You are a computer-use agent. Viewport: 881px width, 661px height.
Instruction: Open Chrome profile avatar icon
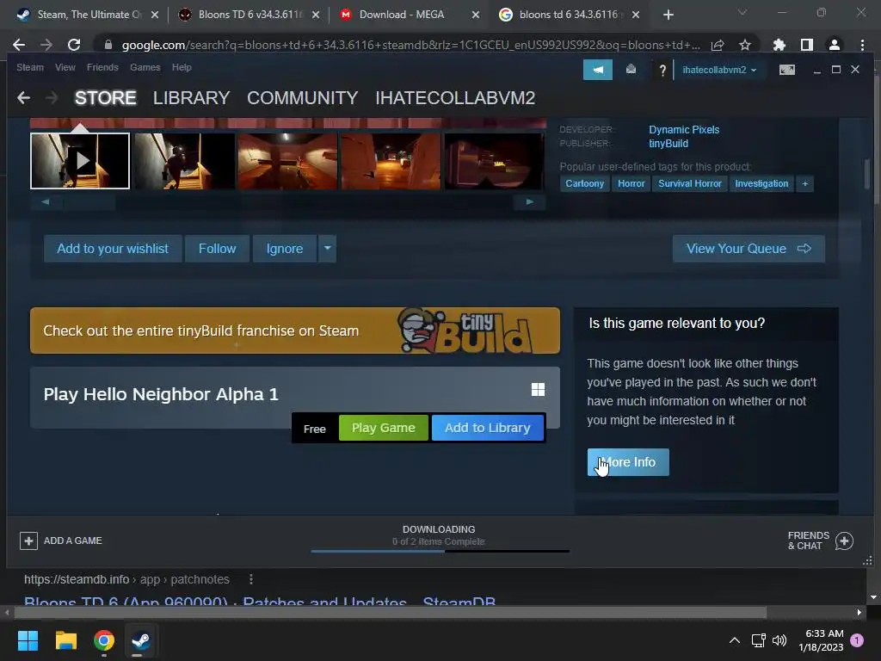click(835, 45)
